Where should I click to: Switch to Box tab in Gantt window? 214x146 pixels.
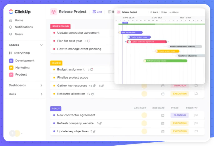click(x=164, y=12)
